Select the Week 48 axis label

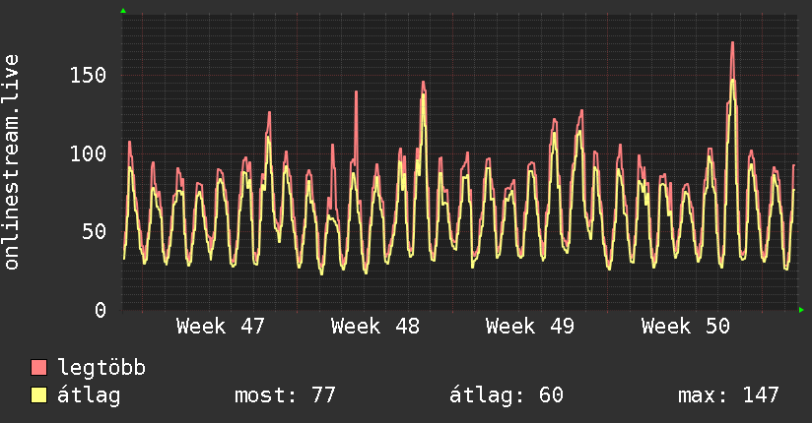(374, 327)
